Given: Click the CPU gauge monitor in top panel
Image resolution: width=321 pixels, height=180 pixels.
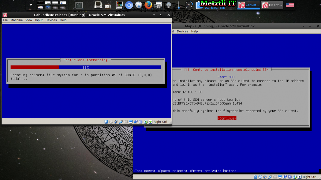Looking at the screenshot, I should pyautogui.click(x=189, y=5).
